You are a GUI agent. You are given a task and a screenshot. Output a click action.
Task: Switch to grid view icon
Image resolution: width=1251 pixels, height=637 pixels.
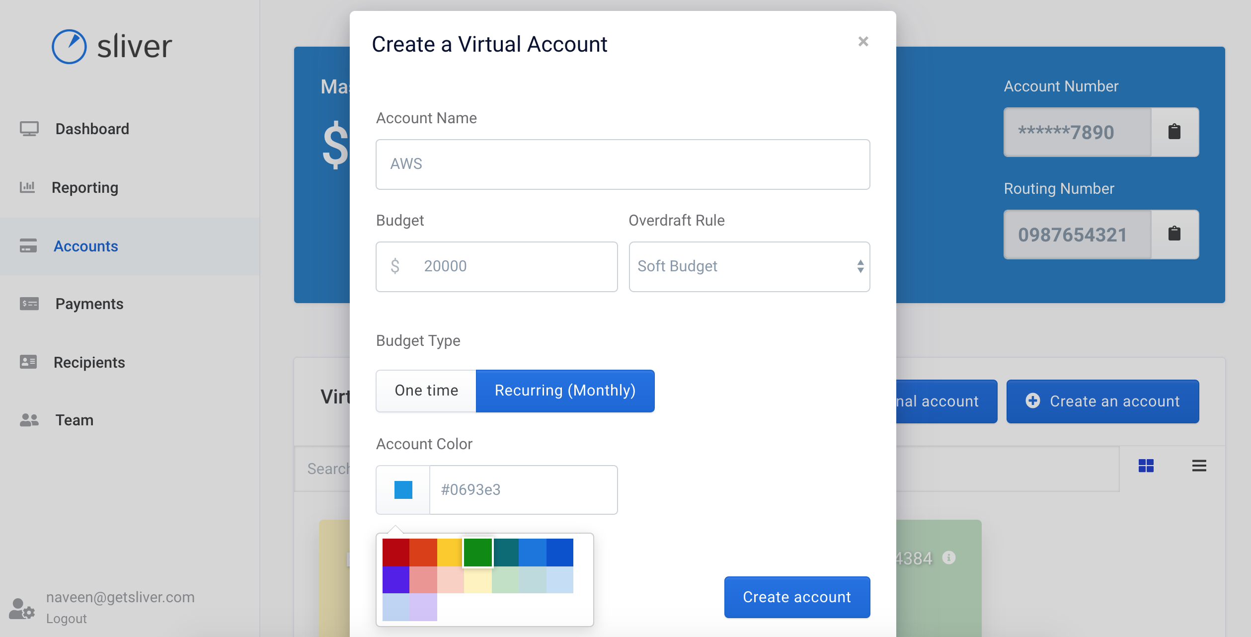pos(1146,466)
